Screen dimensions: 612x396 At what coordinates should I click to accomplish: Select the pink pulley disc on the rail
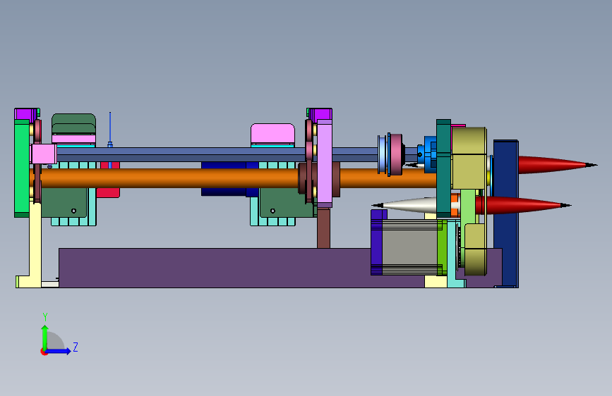[396, 155]
